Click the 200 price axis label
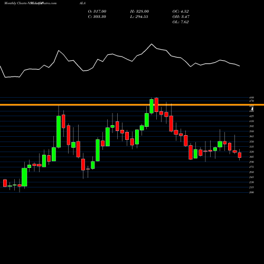Image resolution: width=264 pixels, height=264 pixels. 251,192
